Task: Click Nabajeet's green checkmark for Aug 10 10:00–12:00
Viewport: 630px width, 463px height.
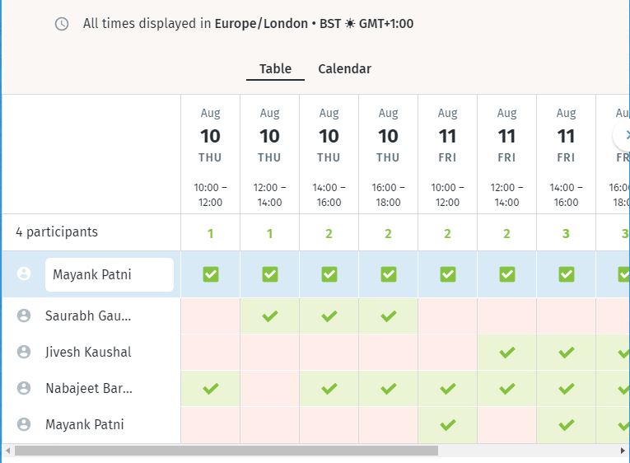Action: point(210,388)
